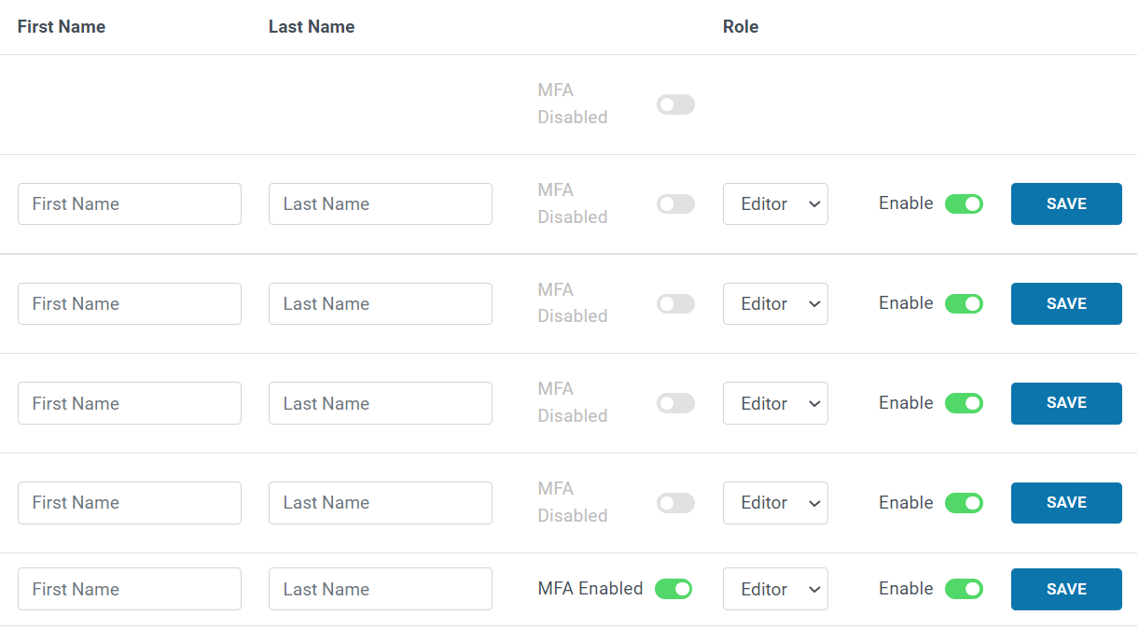Focus Last Name field in third SAVE row
The height and width of the screenshot is (629, 1139).
(381, 403)
